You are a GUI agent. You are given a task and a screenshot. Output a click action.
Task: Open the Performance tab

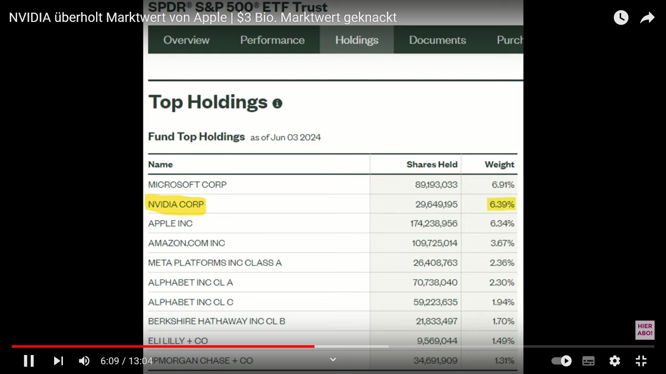click(x=272, y=40)
